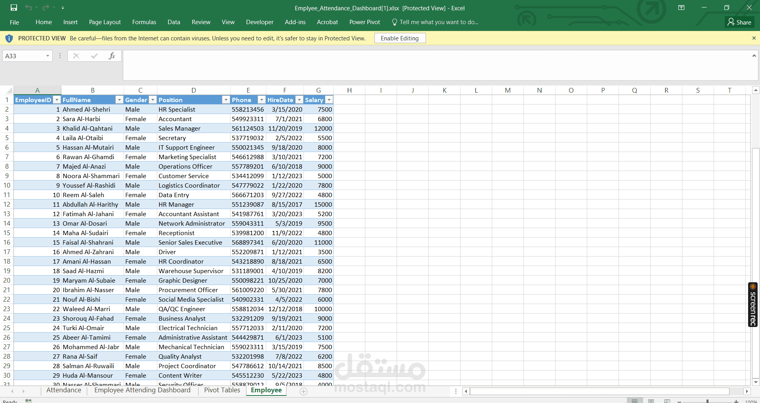The image size is (760, 403).
Task: Open the Developer ribbon tab
Action: [x=260, y=22]
